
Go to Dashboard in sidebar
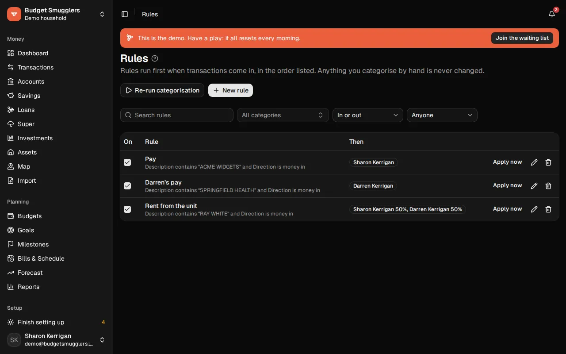click(x=57, y=53)
